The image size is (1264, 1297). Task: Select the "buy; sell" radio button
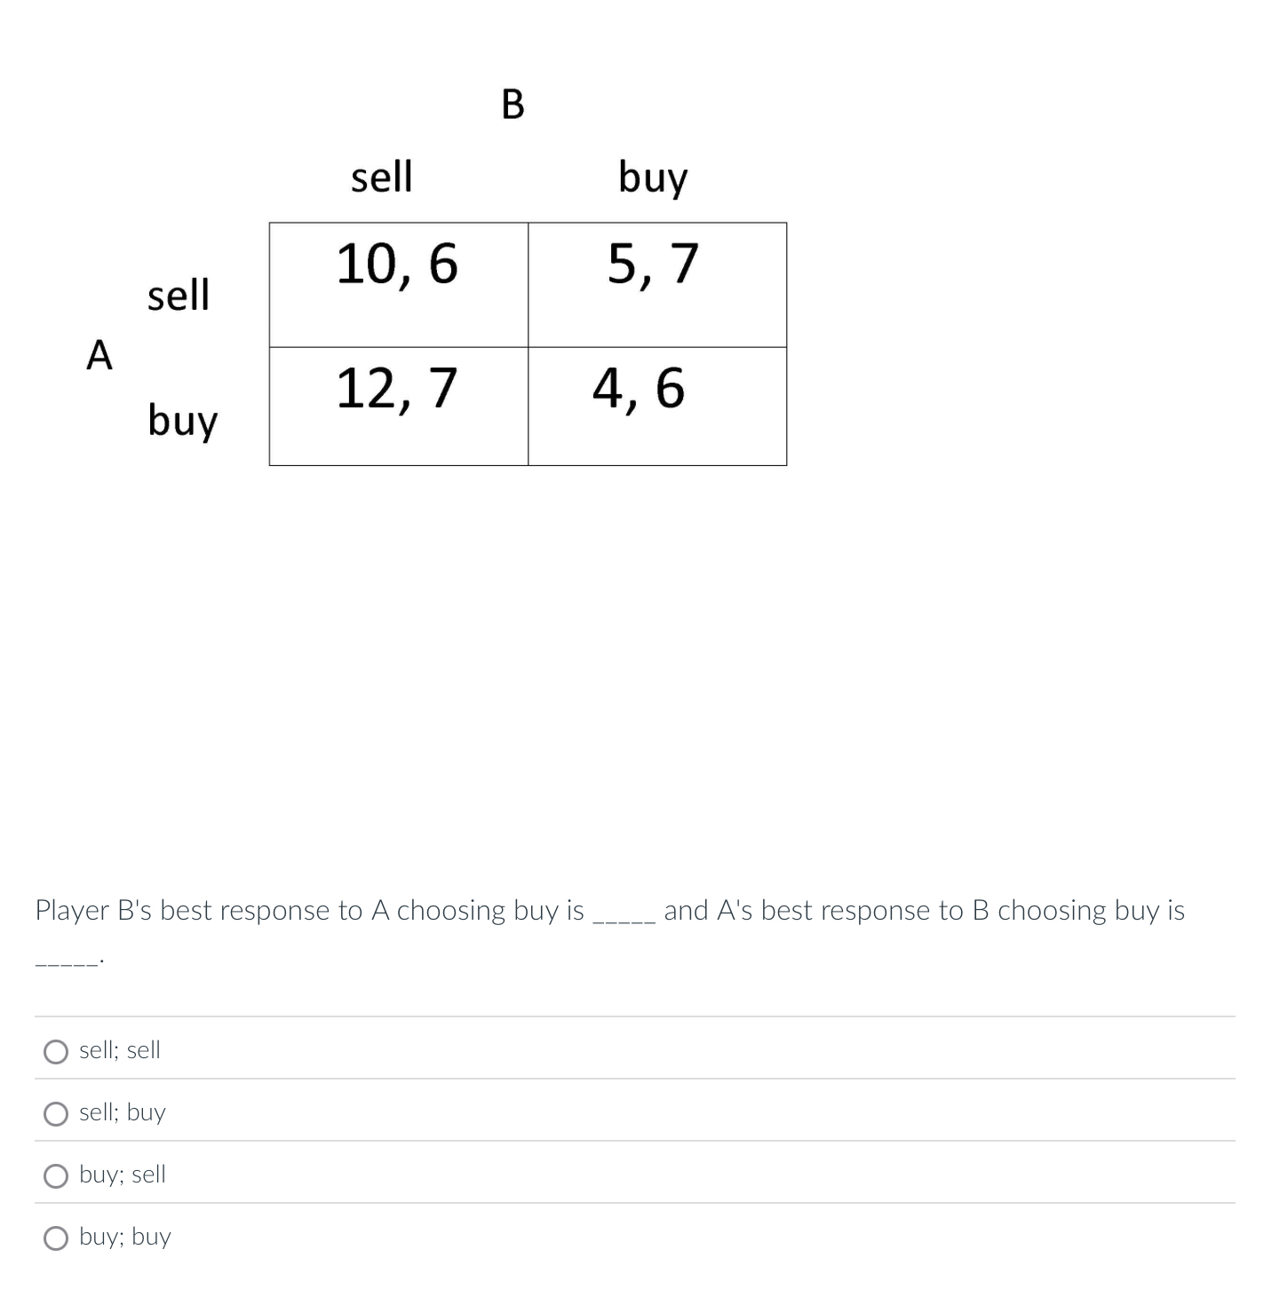[x=56, y=1175]
